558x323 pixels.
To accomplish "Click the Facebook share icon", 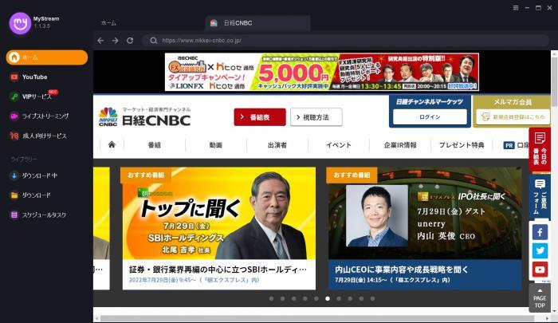I will pyautogui.click(x=540, y=233).
